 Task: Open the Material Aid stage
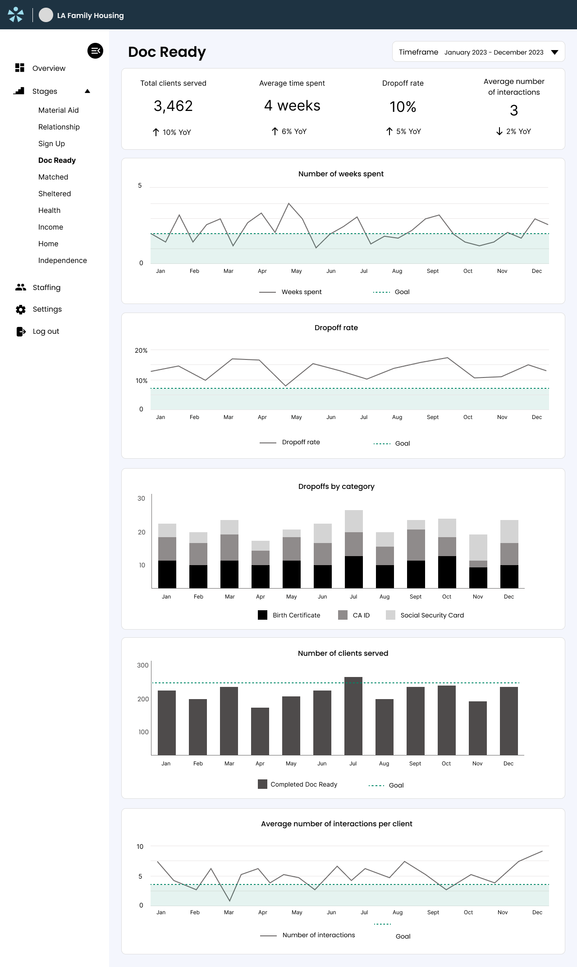[x=59, y=110]
